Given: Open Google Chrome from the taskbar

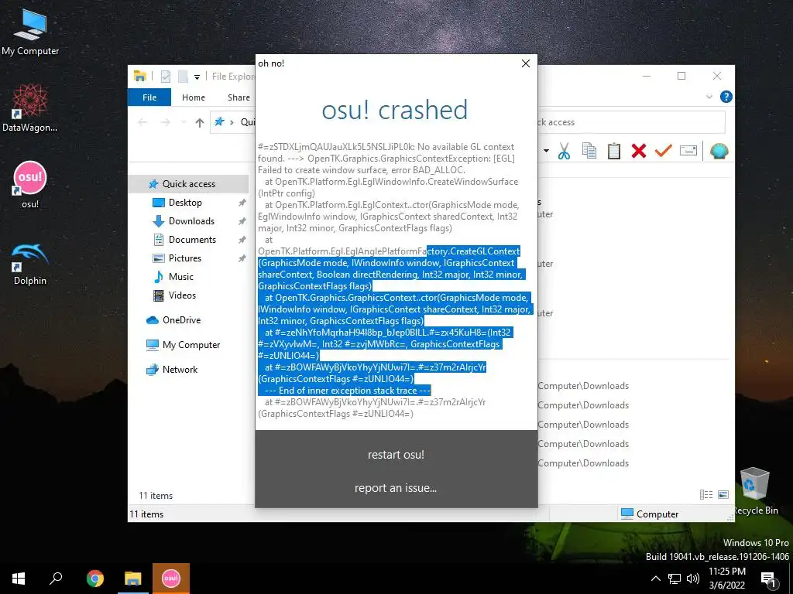Looking at the screenshot, I should click(94, 579).
